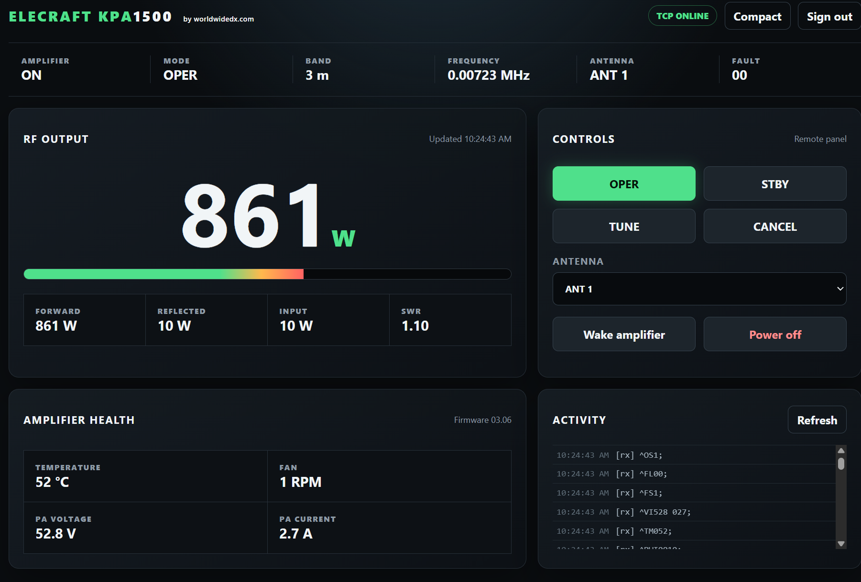Viewport: 861px width, 582px height.
Task: Click the antenna dropdown chevron arrow
Action: coord(840,289)
